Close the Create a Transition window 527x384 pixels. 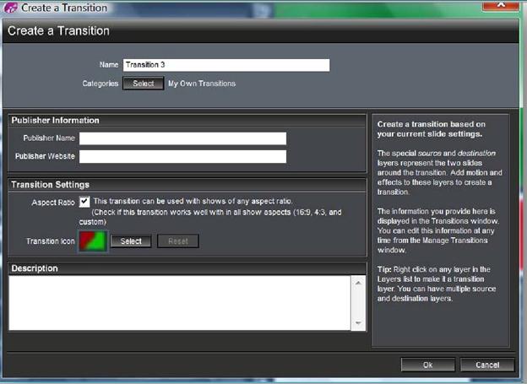pos(501,5)
